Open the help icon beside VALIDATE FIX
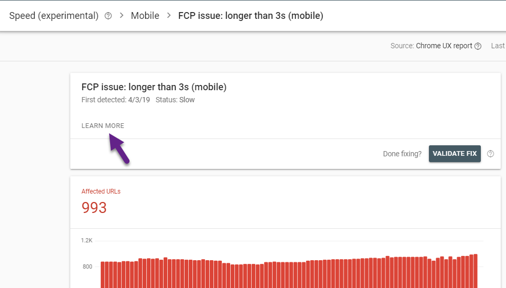Viewport: 506px width, 288px height. [x=490, y=154]
